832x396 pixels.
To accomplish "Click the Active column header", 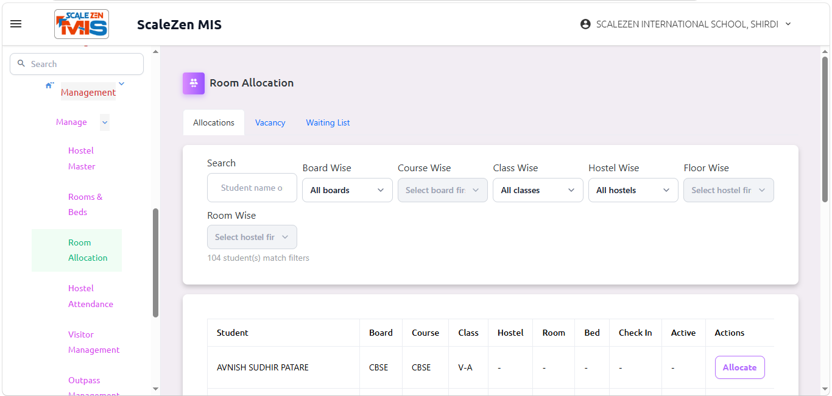I will pyautogui.click(x=683, y=333).
